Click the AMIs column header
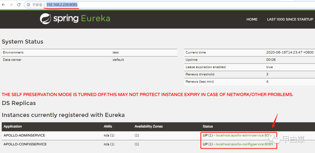Screen dimensions: 315x153 point(108,127)
